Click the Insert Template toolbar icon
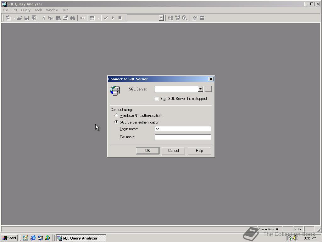Viewport: 322px width, 242px height. click(34, 18)
